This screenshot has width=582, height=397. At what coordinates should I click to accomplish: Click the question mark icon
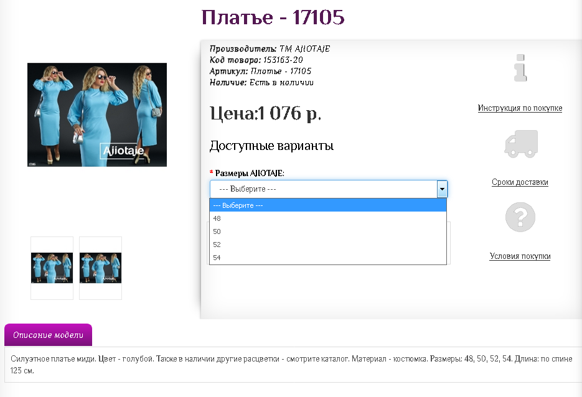520,217
